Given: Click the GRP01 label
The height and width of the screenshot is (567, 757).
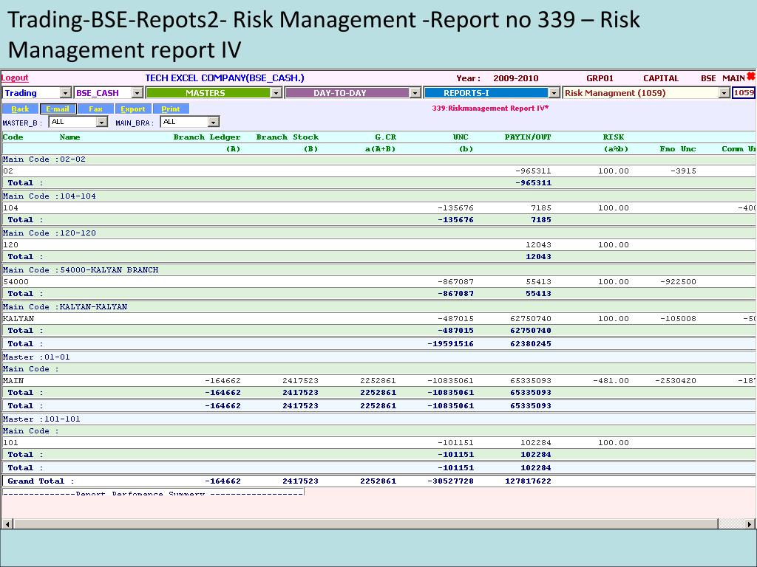Looking at the screenshot, I should point(600,78).
